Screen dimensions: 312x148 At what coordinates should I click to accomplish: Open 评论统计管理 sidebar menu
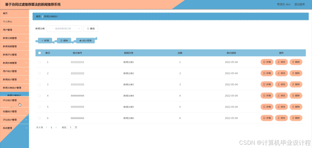pyautogui.click(x=14, y=120)
